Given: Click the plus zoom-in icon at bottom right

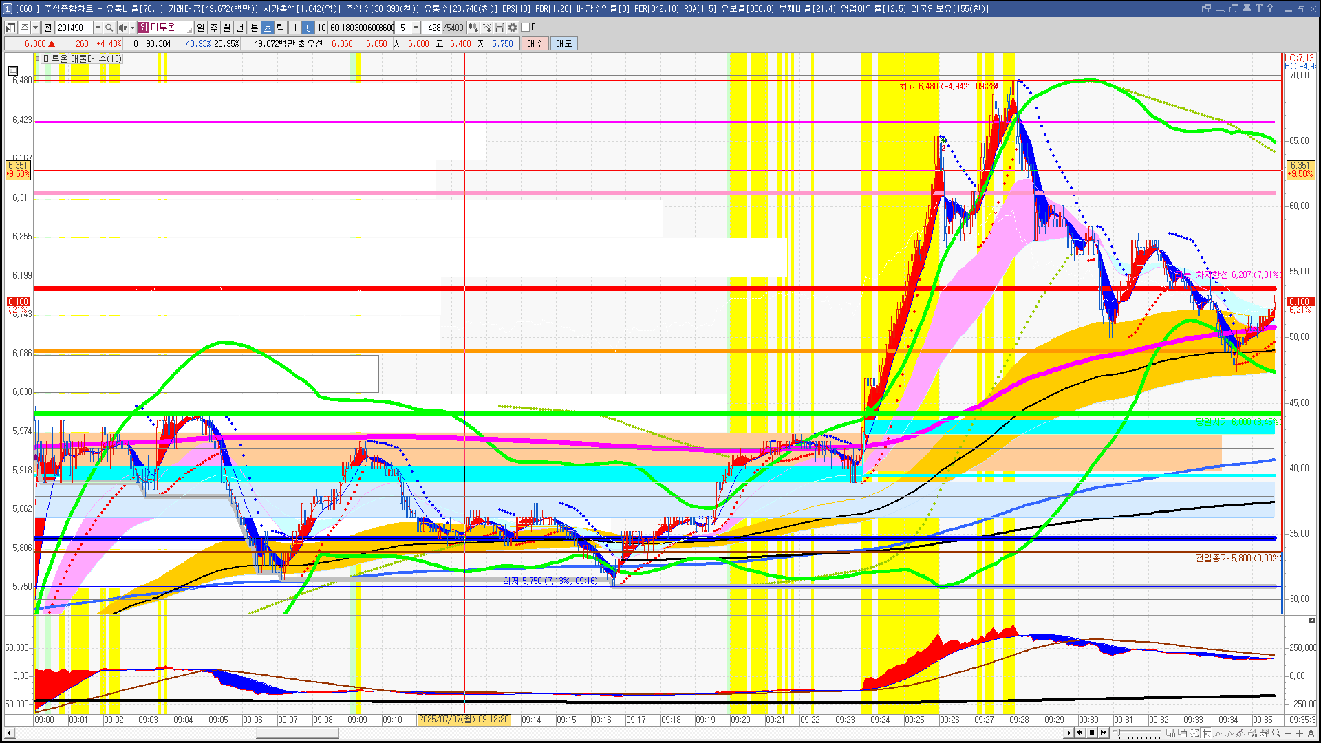Looking at the screenshot, I should (1299, 733).
